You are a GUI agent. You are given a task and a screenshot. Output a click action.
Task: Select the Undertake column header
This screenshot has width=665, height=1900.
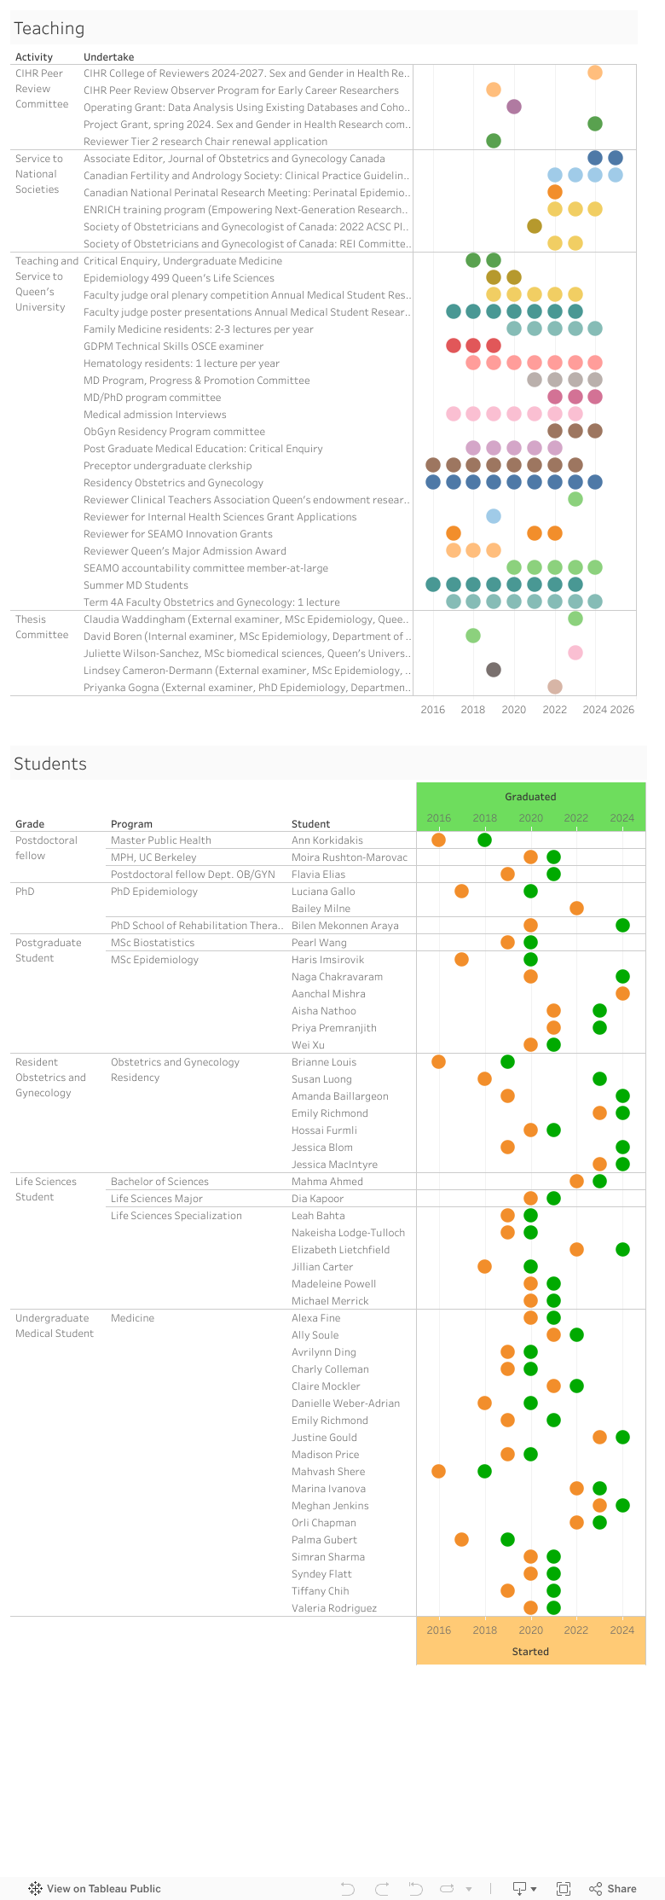(109, 57)
